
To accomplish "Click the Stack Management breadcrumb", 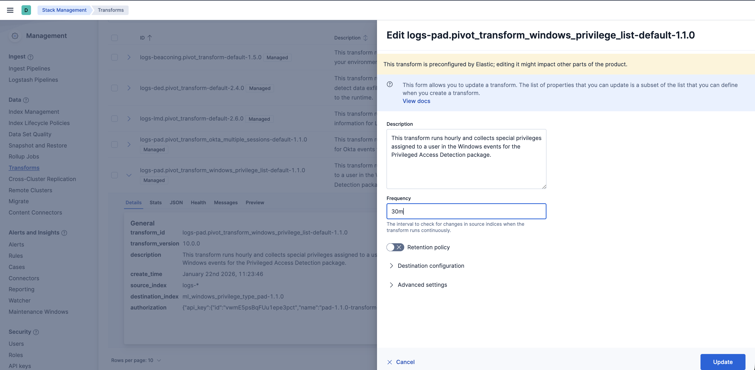I will pyautogui.click(x=64, y=10).
